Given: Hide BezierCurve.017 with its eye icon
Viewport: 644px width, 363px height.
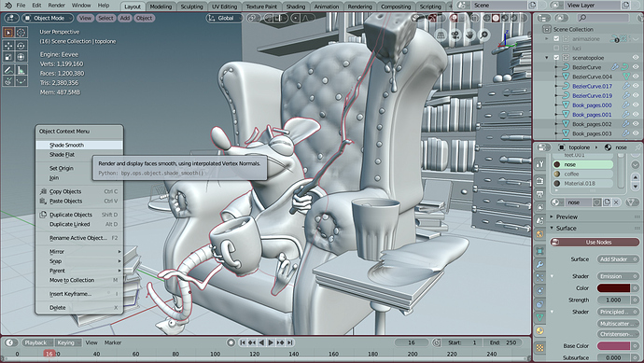Looking at the screenshot, I should 637,86.
